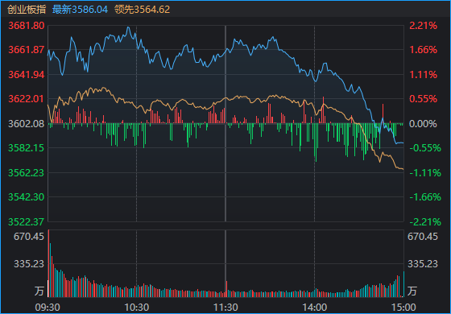This screenshot has width=451, height=314.
Task: Click the 3542.30 price axis label
Action: point(27,197)
